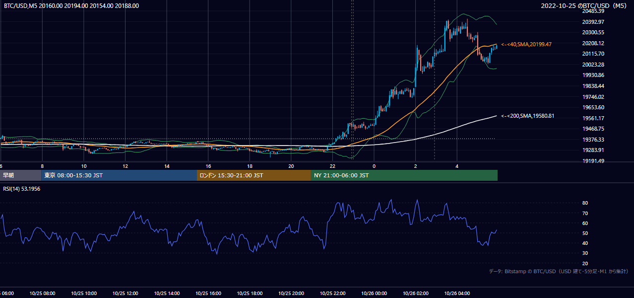The image size is (634, 298).
Task: Click the 10/25 14:00 time label
Action: [167, 294]
